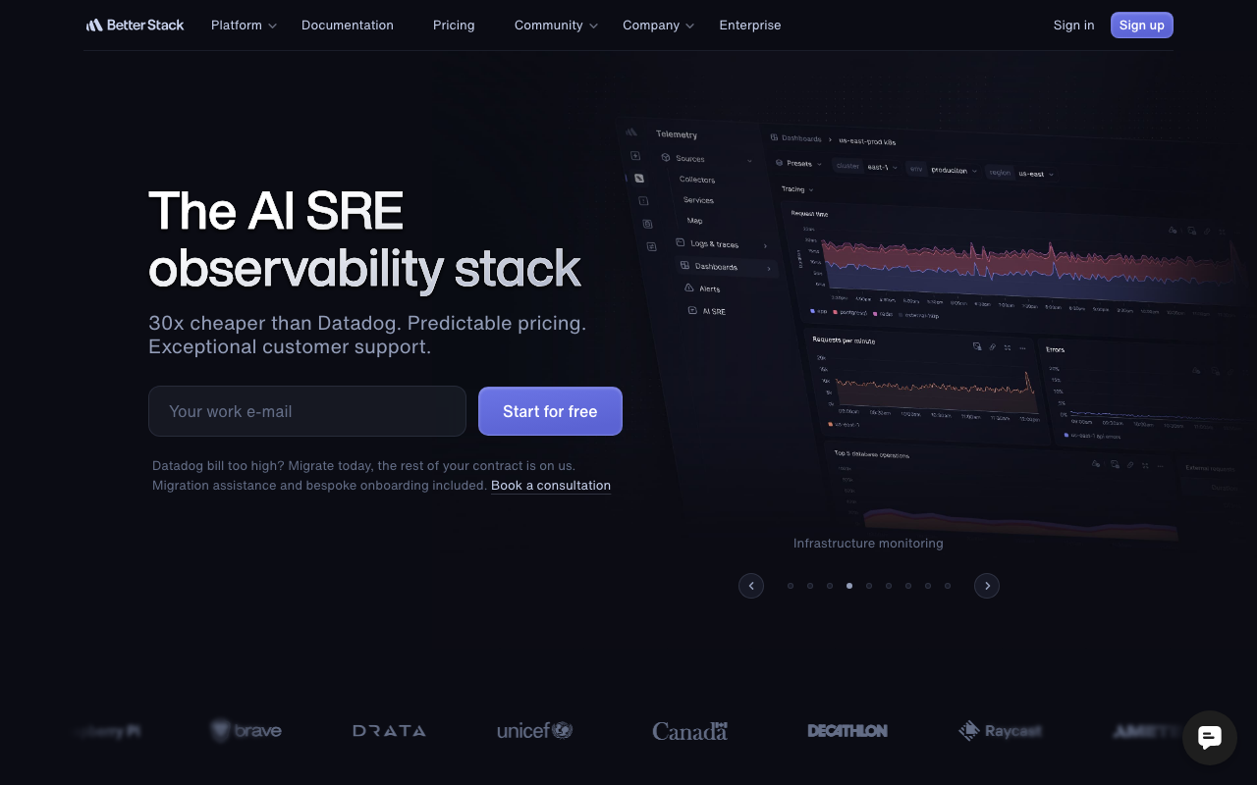The width and height of the screenshot is (1257, 785).
Task: Select the Sources cube icon in the sidebar
Action: pyautogui.click(x=665, y=158)
